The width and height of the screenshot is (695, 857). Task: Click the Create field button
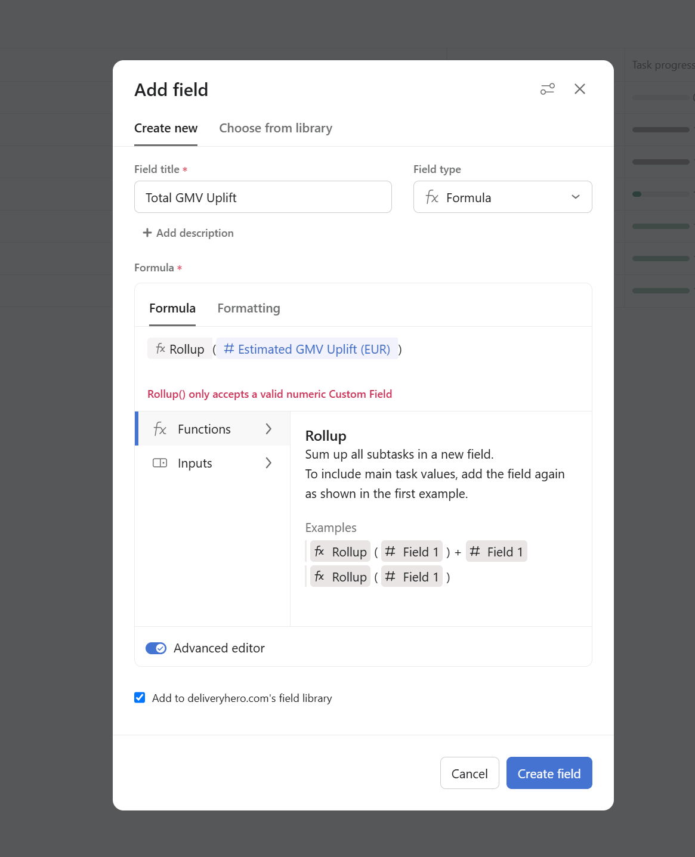tap(549, 773)
